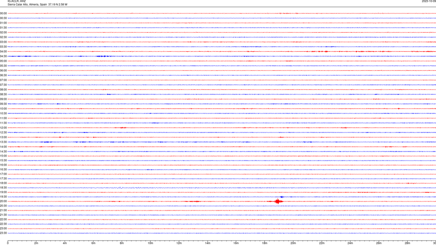Select the 21:00 time row label

tap(3, 210)
